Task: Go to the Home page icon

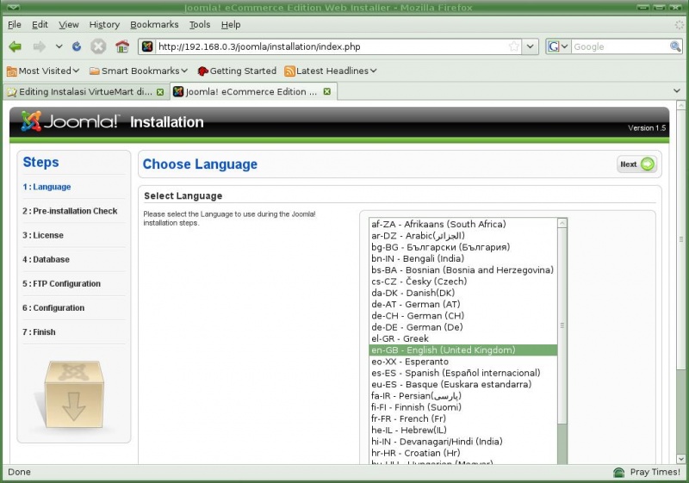Action: pyautogui.click(x=121, y=46)
